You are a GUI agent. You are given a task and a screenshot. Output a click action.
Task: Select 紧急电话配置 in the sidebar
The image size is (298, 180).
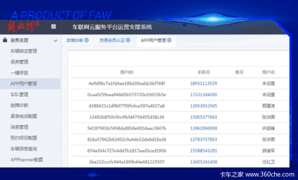[24, 116]
